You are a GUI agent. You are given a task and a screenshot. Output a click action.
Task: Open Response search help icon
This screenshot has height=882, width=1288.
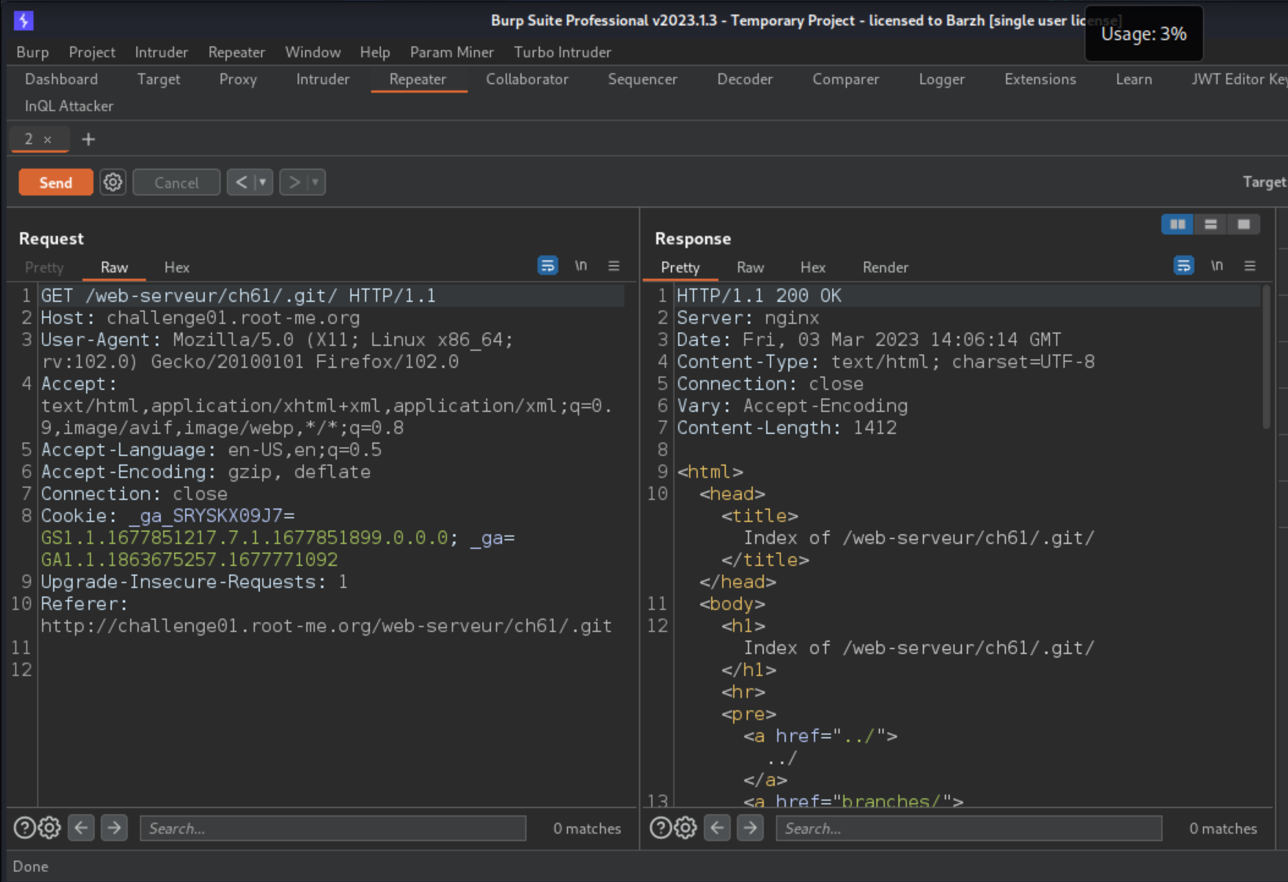coord(660,828)
